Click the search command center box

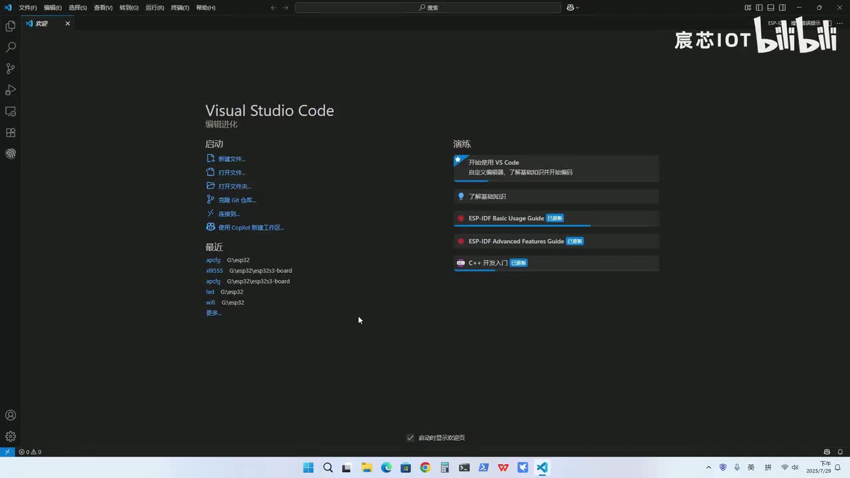click(x=428, y=8)
